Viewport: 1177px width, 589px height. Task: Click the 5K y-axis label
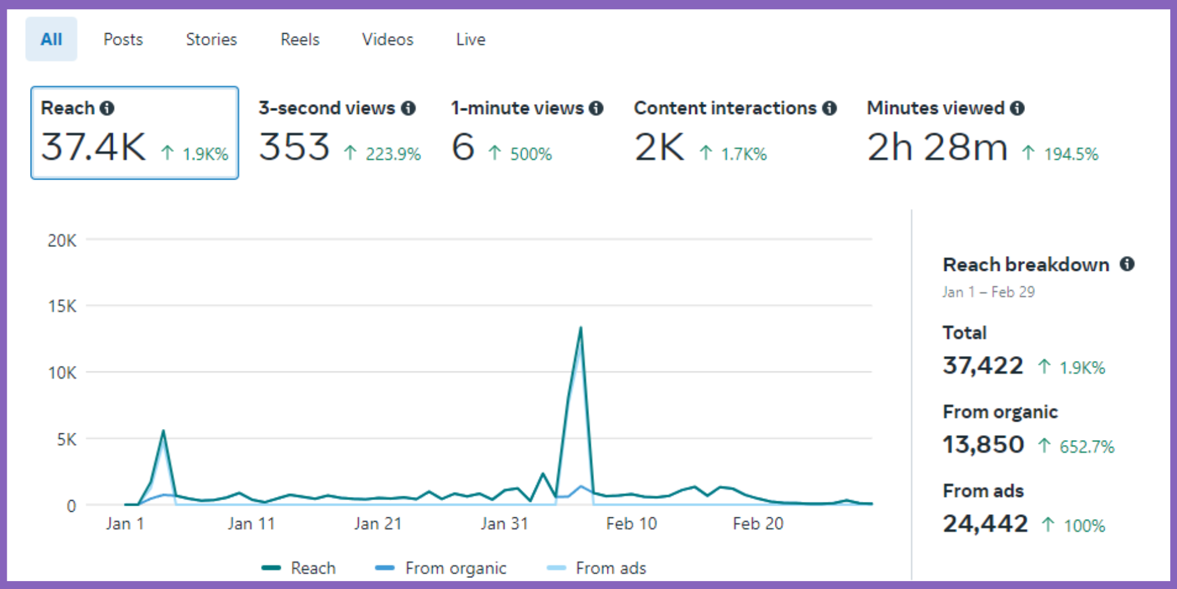(x=67, y=439)
